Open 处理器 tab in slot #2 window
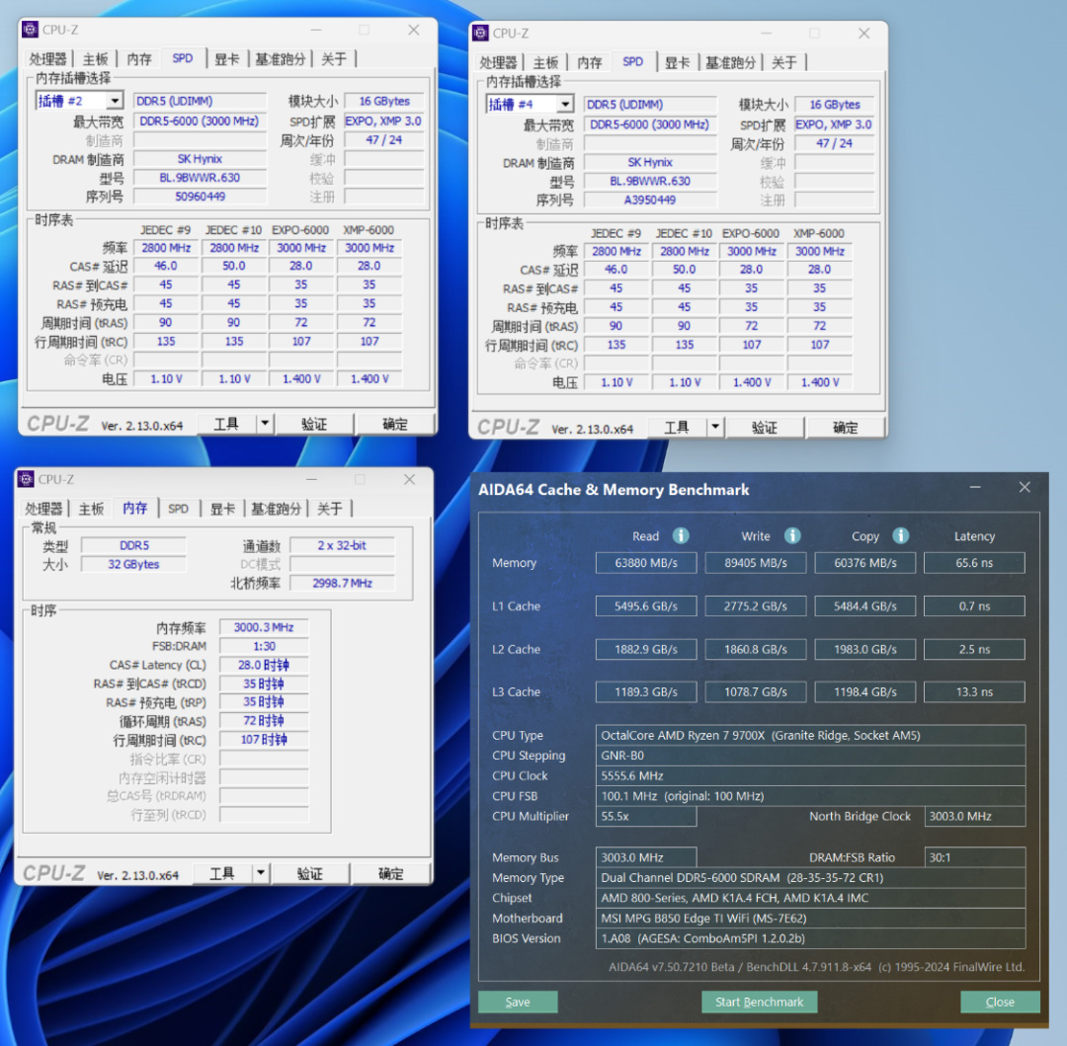 tap(47, 59)
